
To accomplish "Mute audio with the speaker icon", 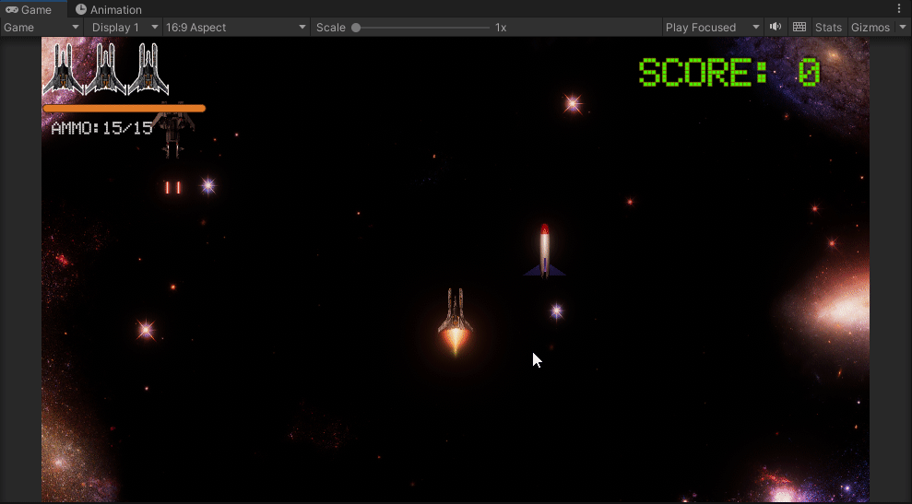I will click(x=776, y=27).
